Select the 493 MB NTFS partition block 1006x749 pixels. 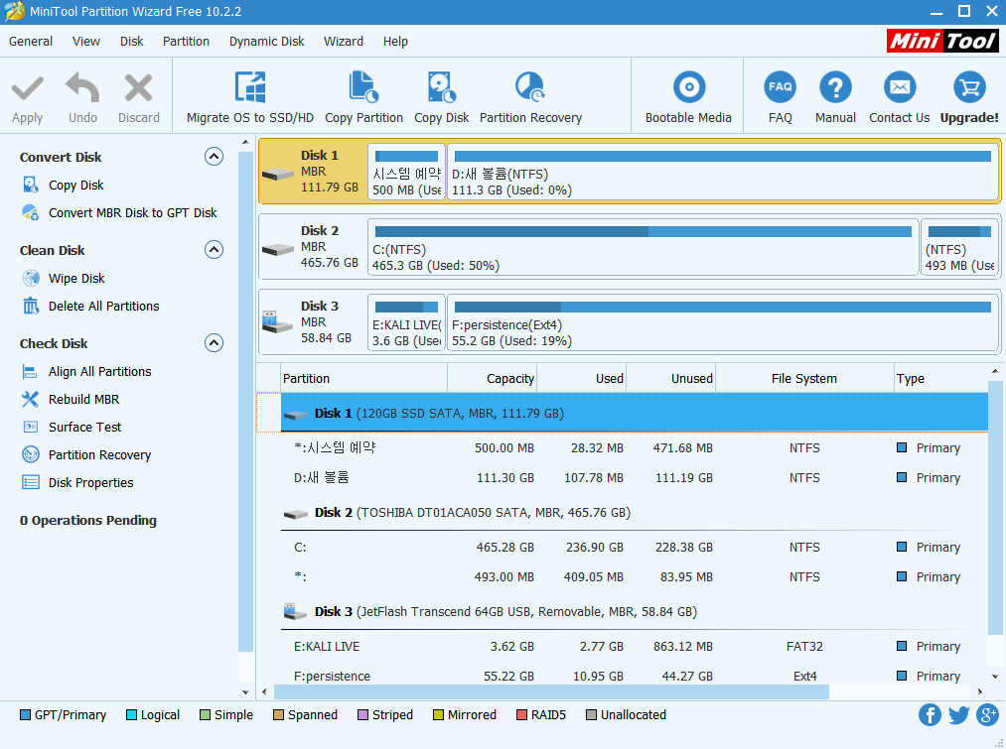(959, 247)
